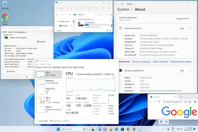This screenshot has height=132, width=198.
Task: Collapse Quick access in navigation pane
Action: (x=56, y=21)
